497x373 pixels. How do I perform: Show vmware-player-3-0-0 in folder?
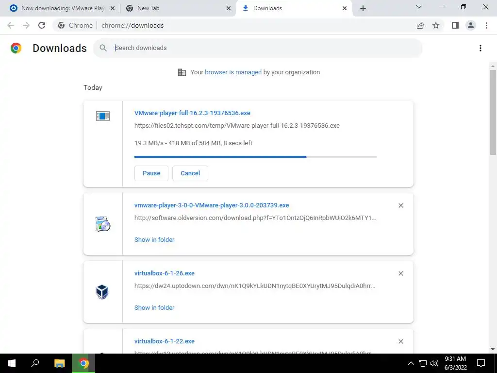coord(154,240)
